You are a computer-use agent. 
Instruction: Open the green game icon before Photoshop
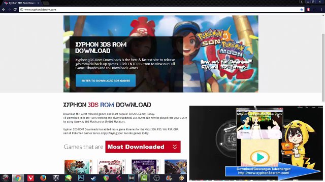click(68, 178)
